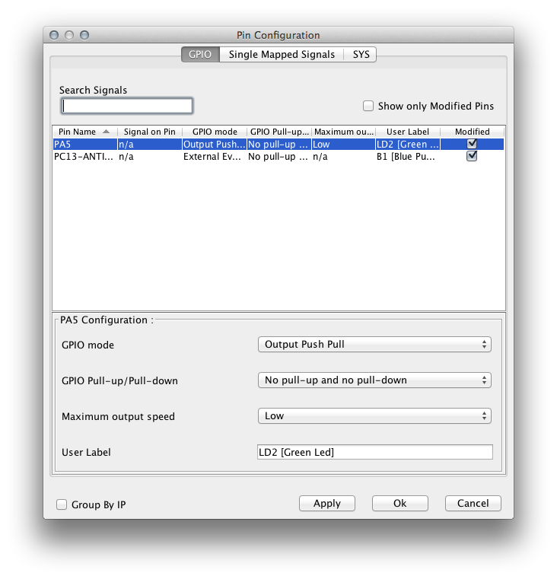Screen dimensions: 557x579
Task: Open the Single Mapped Signals tab
Action: point(282,54)
